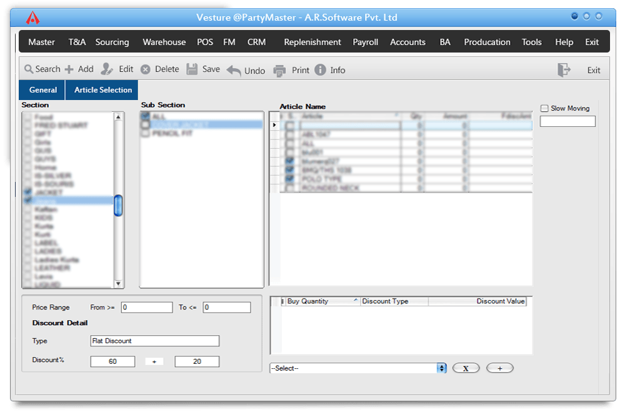Click the row selector arrow in Article grid
Screen dimensions: 625x412
pyautogui.click(x=274, y=125)
